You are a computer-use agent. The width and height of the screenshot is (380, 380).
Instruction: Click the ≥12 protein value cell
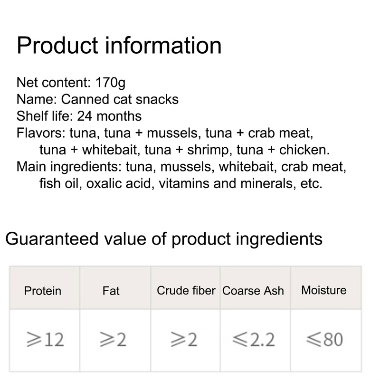click(44, 340)
